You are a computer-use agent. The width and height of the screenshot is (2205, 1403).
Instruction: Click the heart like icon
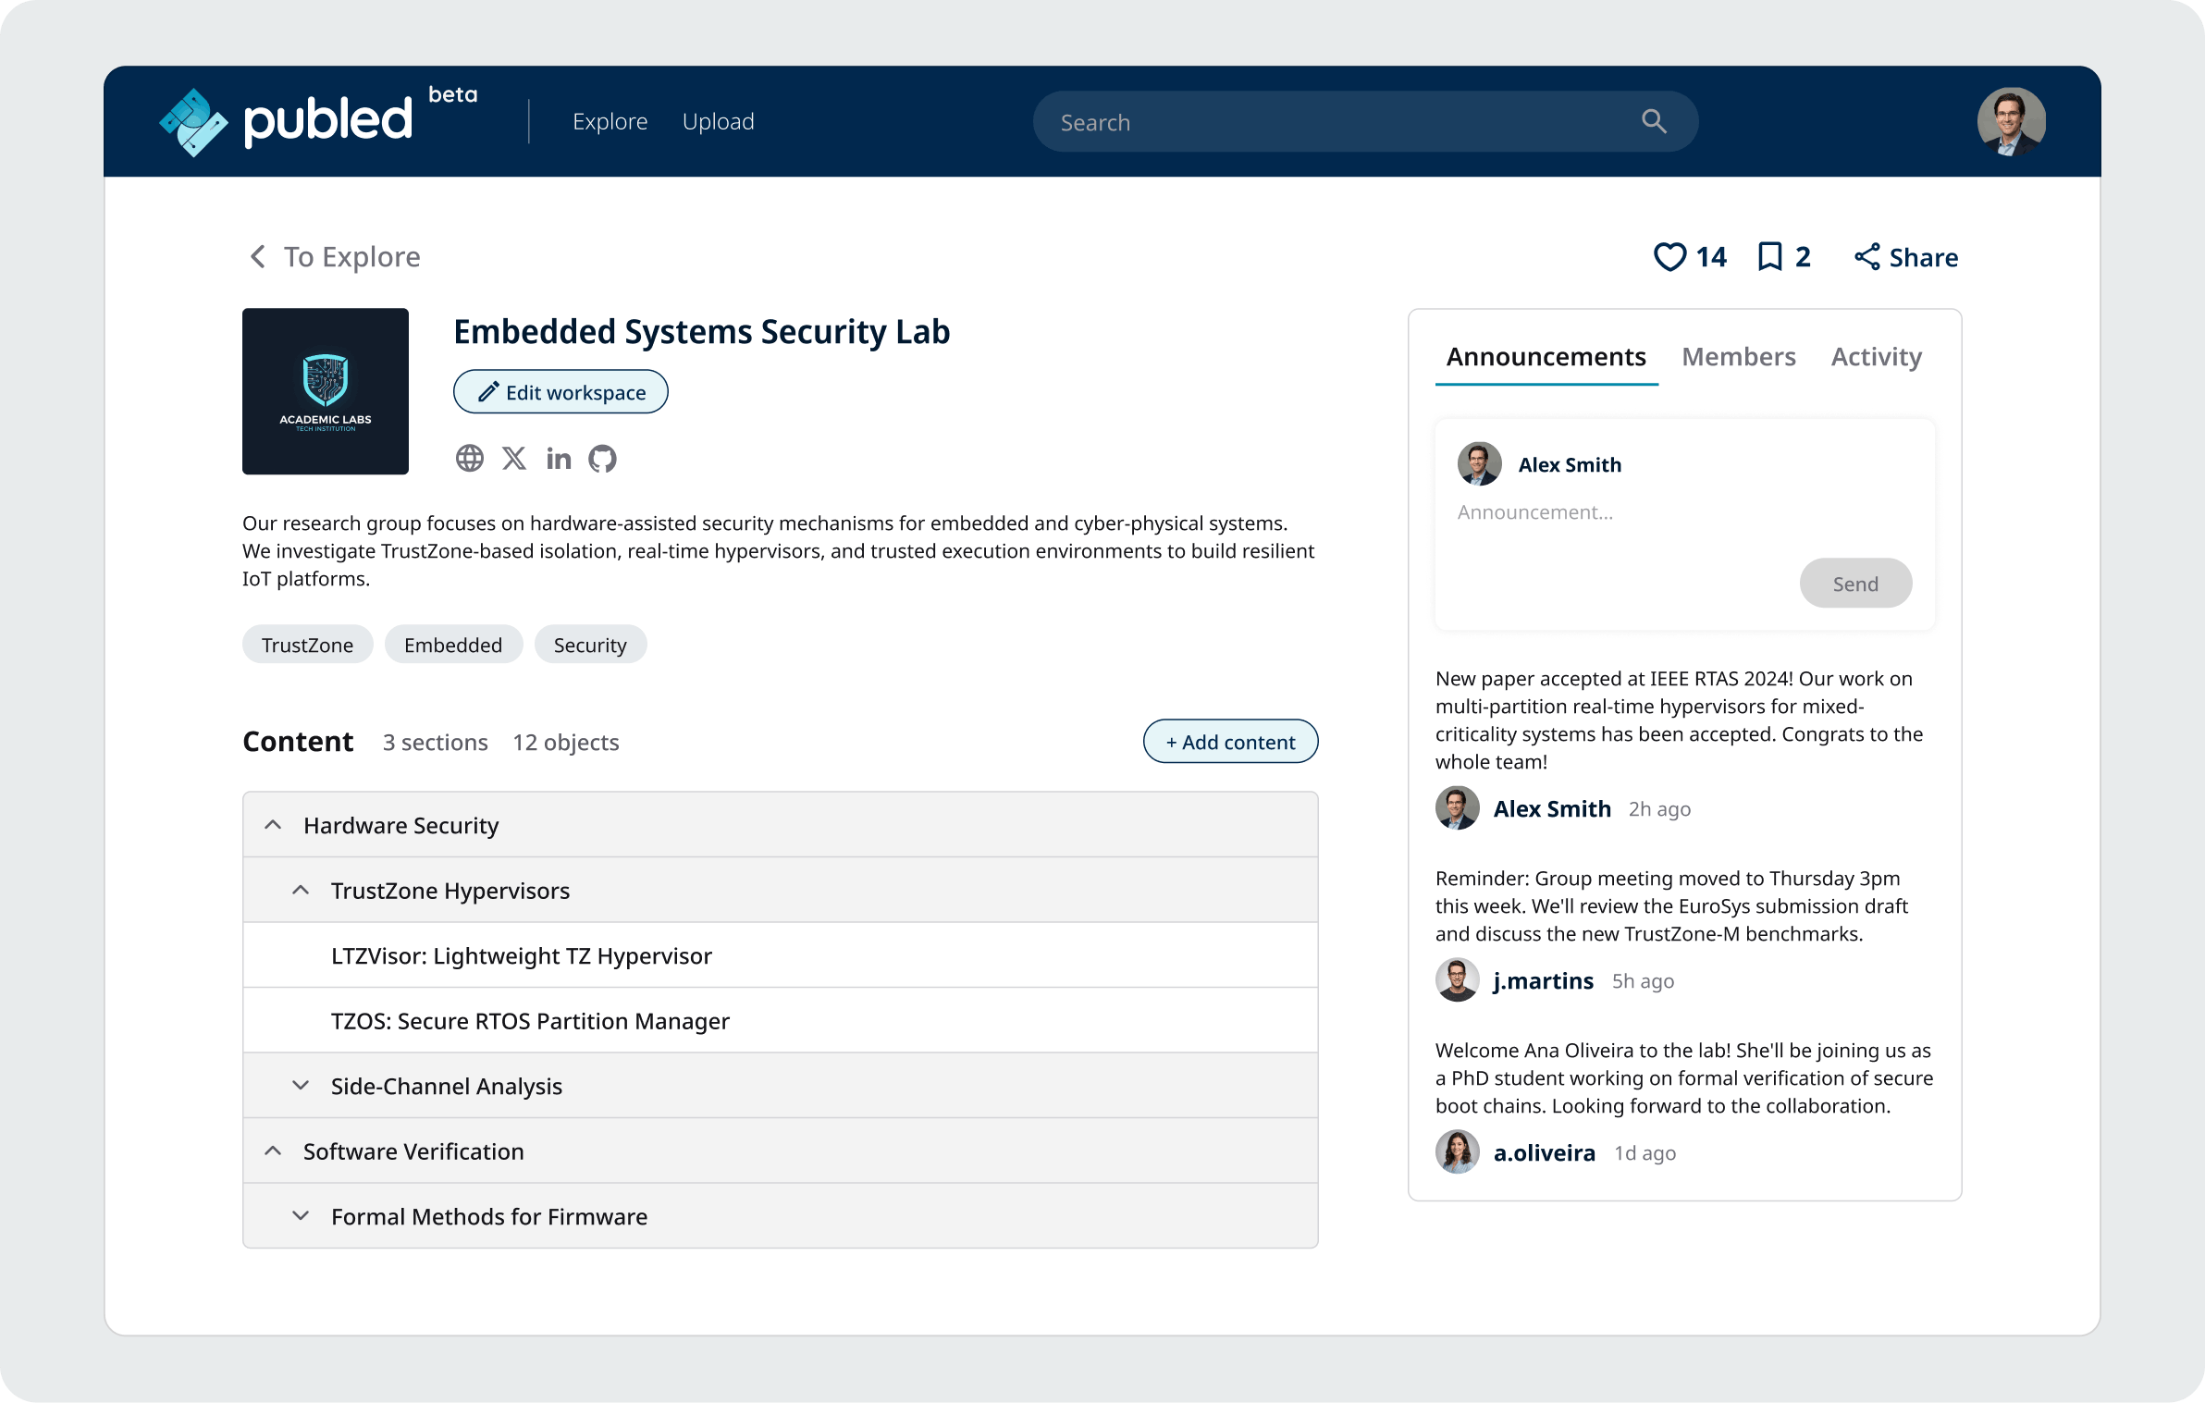[1669, 256]
